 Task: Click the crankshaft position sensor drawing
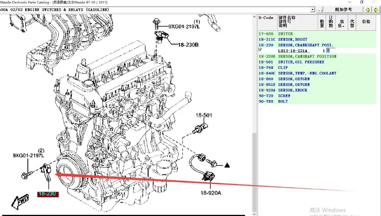click(x=46, y=172)
